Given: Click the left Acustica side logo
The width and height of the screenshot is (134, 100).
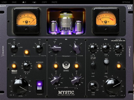Looking at the screenshot, I should pyautogui.click(x=3, y=51).
